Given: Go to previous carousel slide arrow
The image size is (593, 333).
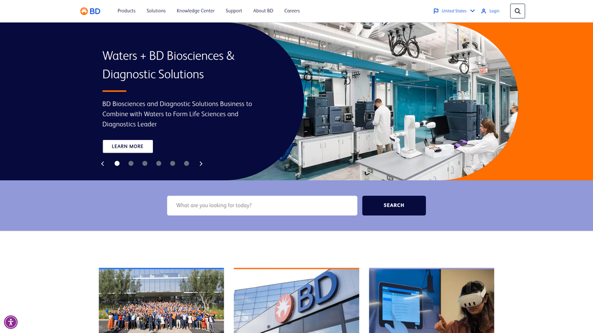Looking at the screenshot, I should click(x=103, y=164).
